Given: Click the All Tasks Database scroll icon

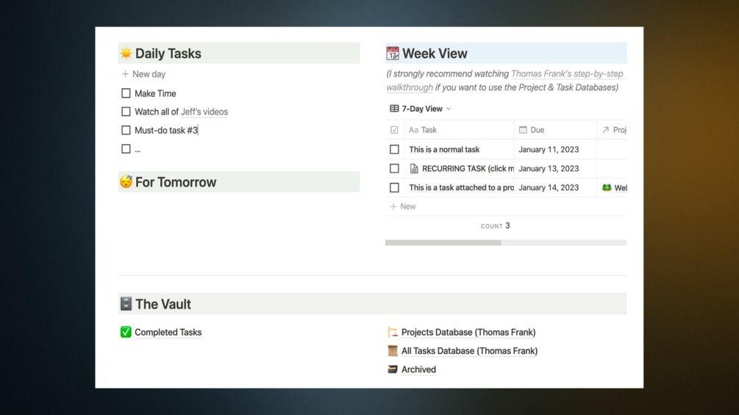Looking at the screenshot, I should [x=393, y=350].
